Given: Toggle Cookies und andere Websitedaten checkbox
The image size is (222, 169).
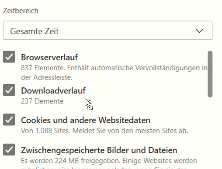Looking at the screenshot, I should (9, 120).
